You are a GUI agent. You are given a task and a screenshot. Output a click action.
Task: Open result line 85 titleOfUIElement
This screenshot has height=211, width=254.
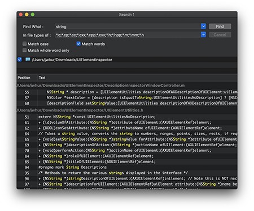(127, 161)
